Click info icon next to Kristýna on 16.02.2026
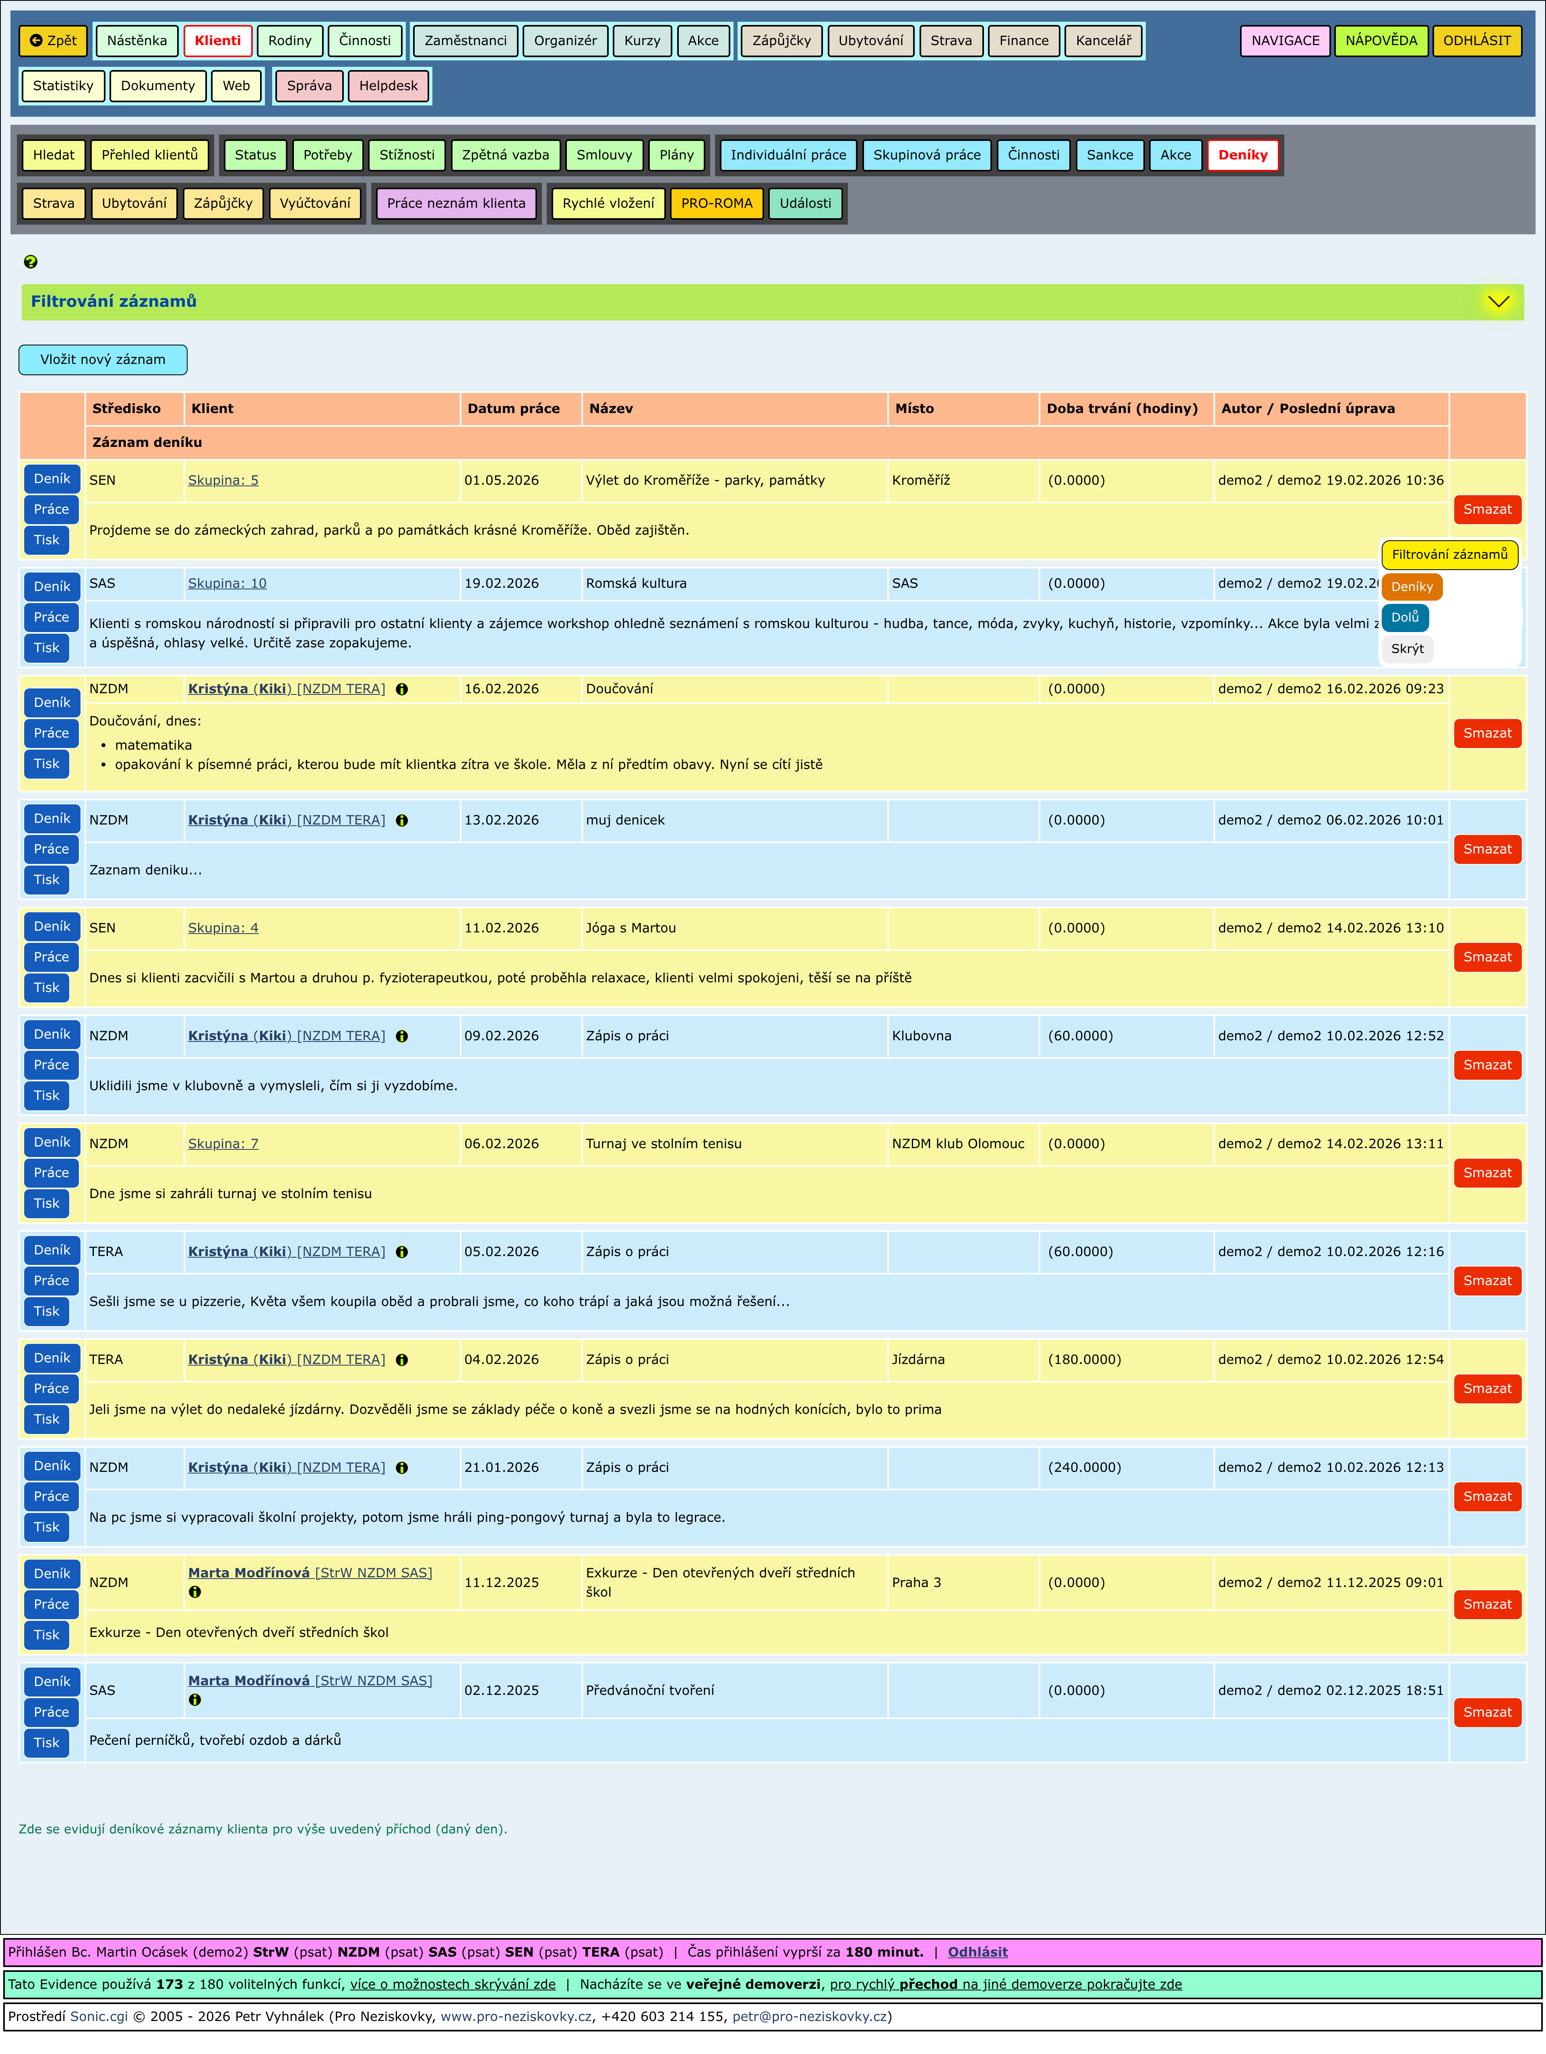 click(402, 689)
